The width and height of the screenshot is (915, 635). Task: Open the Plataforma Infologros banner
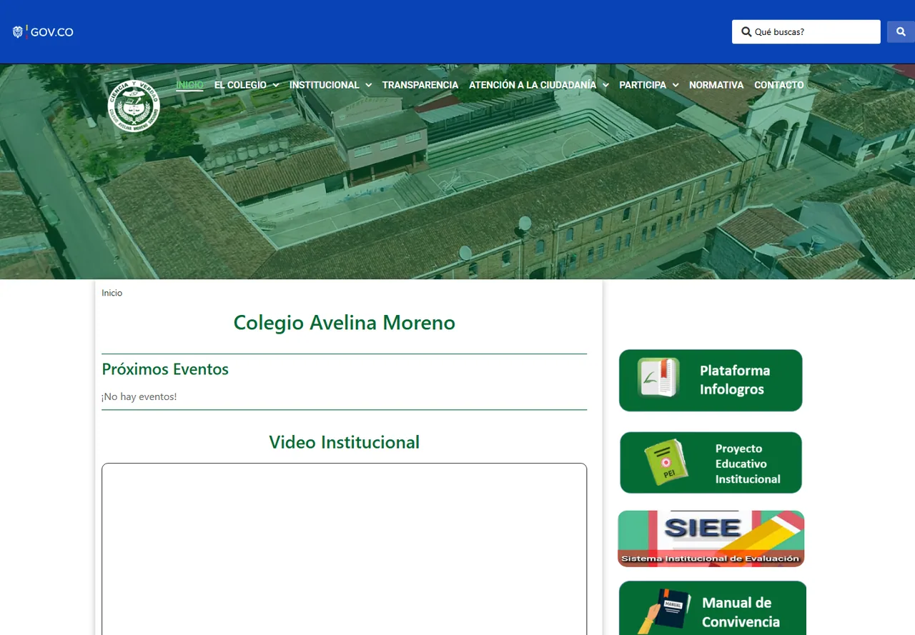coord(711,380)
